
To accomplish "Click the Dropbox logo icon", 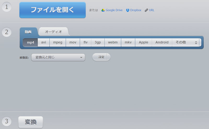I will [127, 10].
